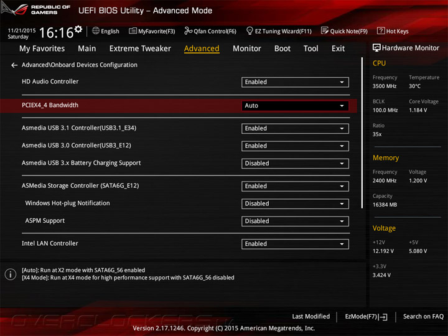Click the back arrow next to Advanced\Onboard Devices Configuration
Image resolution: width=448 pixels, height=336 pixels.
click(x=14, y=65)
